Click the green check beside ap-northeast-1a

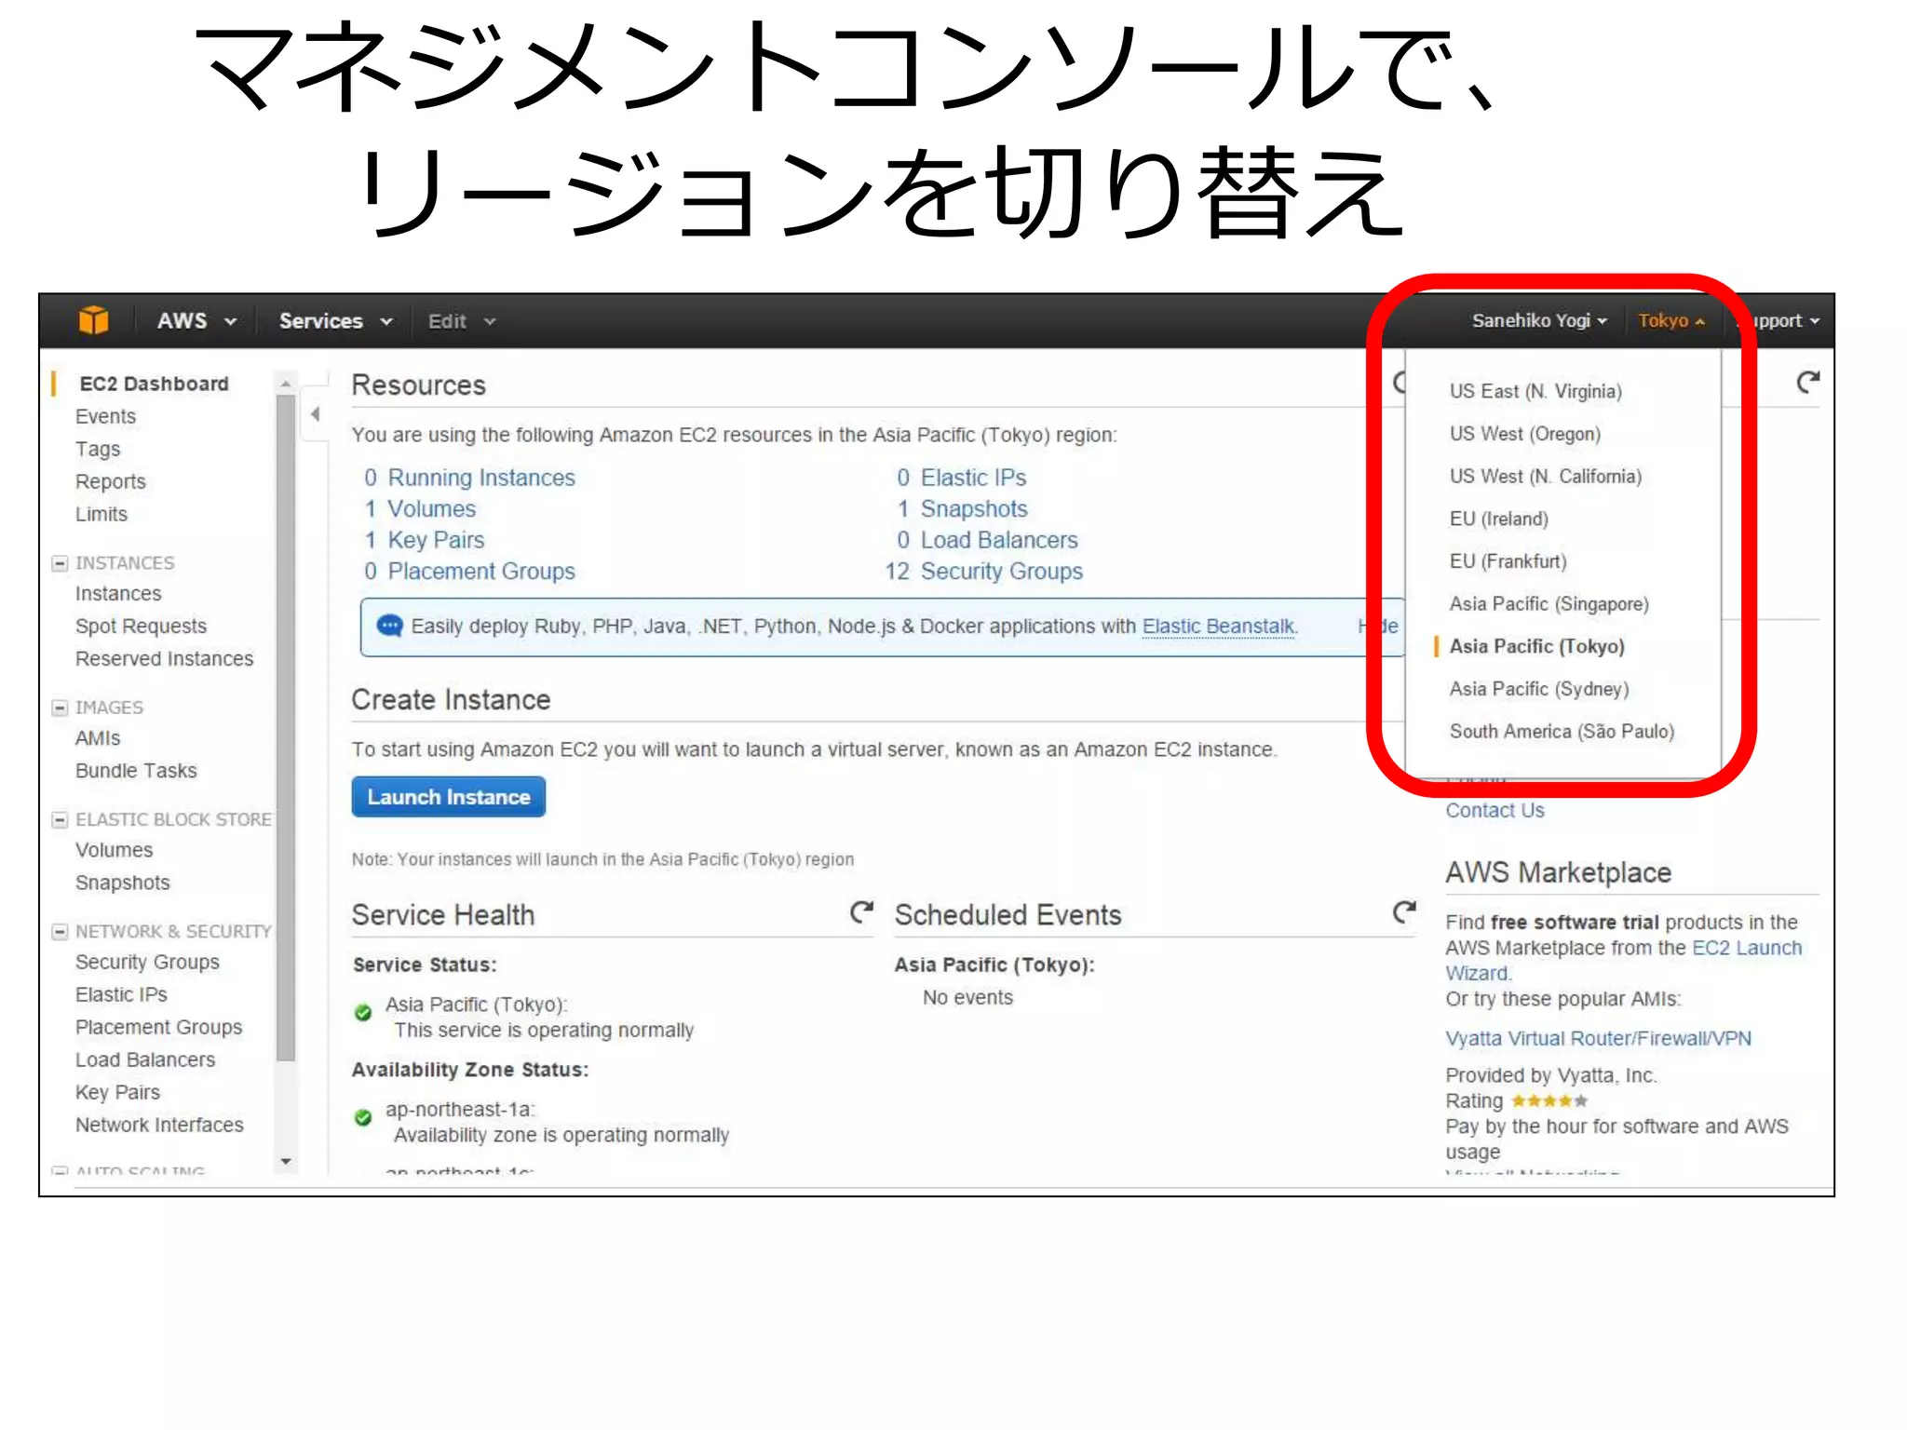(363, 1118)
